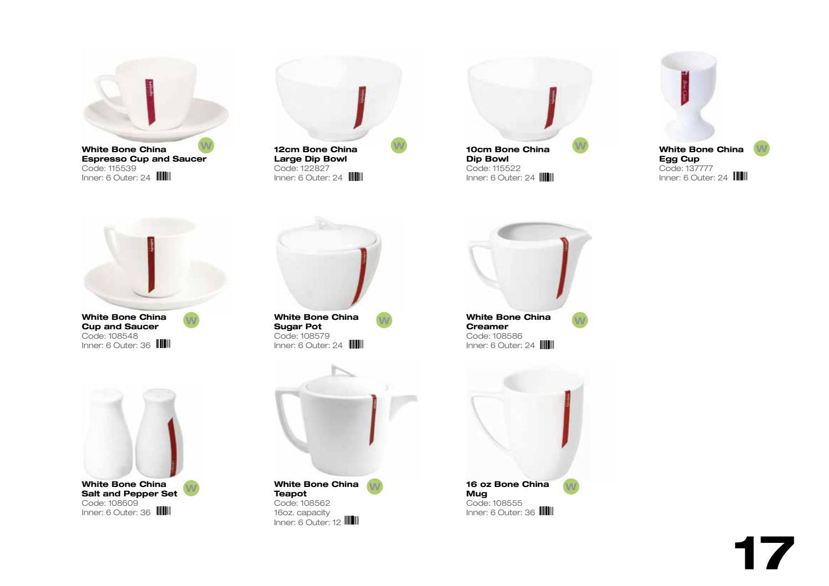The width and height of the screenshot is (829, 586).
Task: Click the page number 17
Action: click(764, 552)
